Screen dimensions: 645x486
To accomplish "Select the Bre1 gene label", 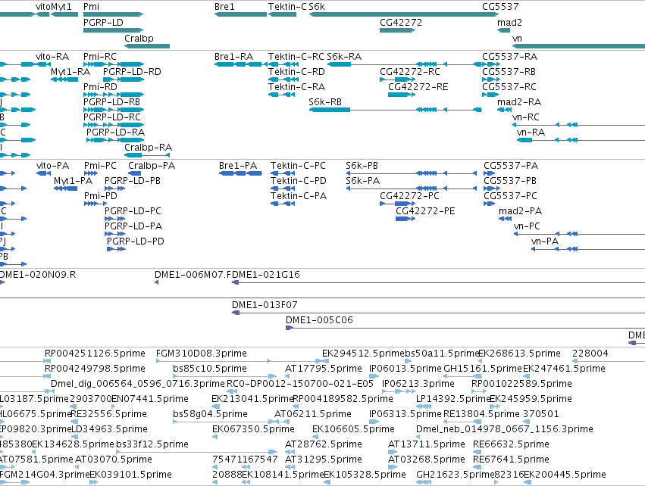I will pos(224,7).
